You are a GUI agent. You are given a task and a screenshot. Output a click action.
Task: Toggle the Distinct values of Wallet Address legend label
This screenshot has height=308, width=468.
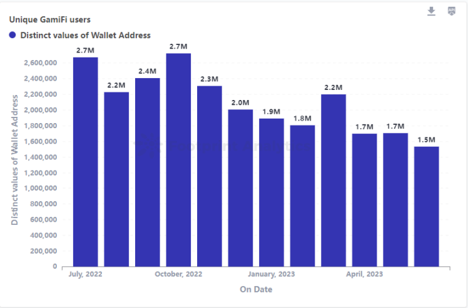coord(85,36)
